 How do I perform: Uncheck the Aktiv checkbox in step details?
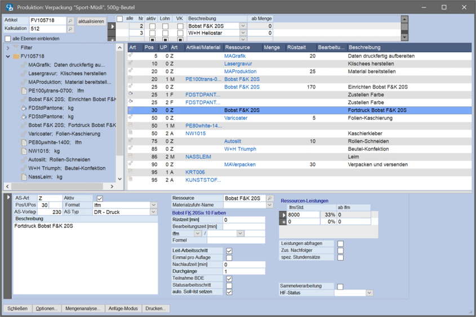coord(100,198)
